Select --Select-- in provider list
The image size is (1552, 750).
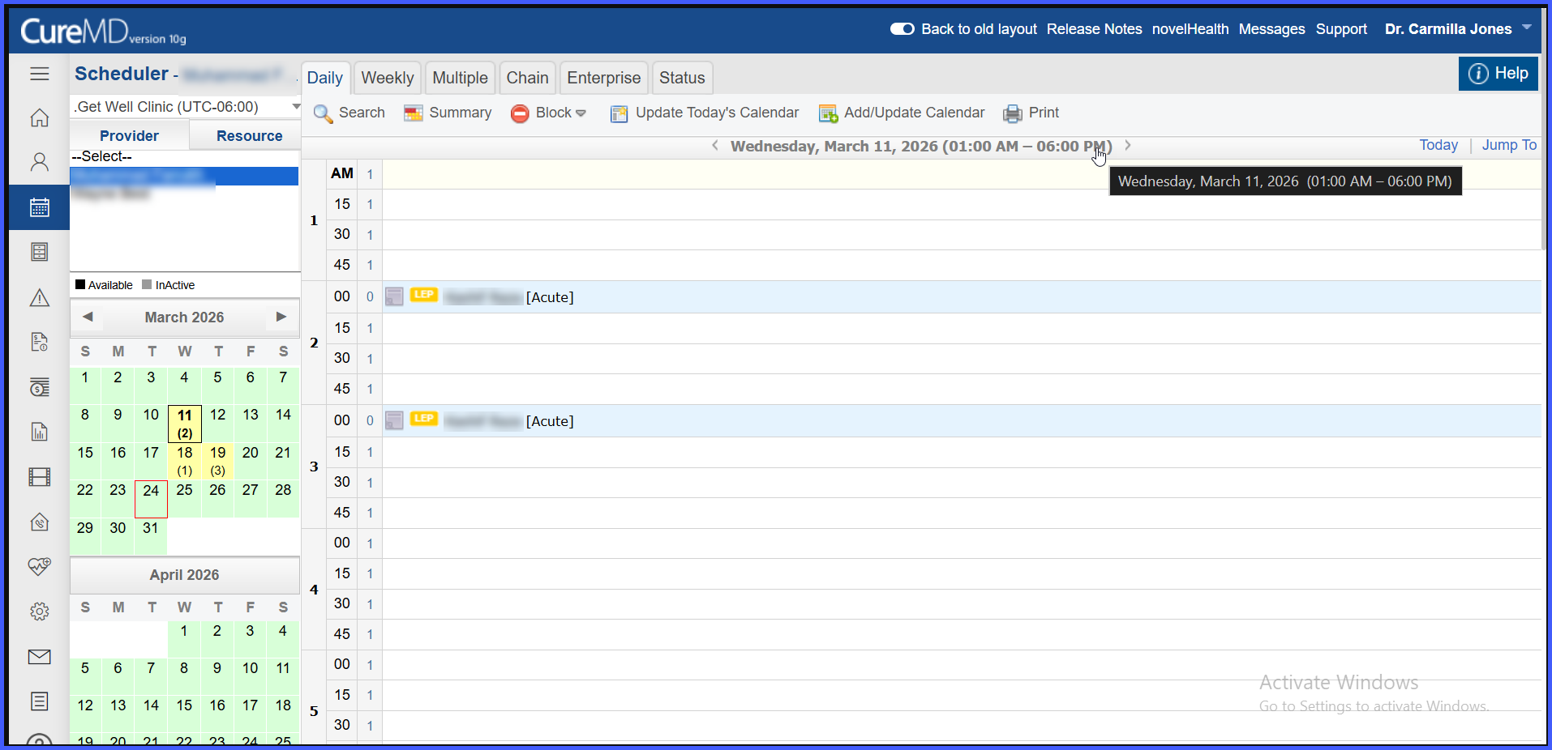pos(184,157)
